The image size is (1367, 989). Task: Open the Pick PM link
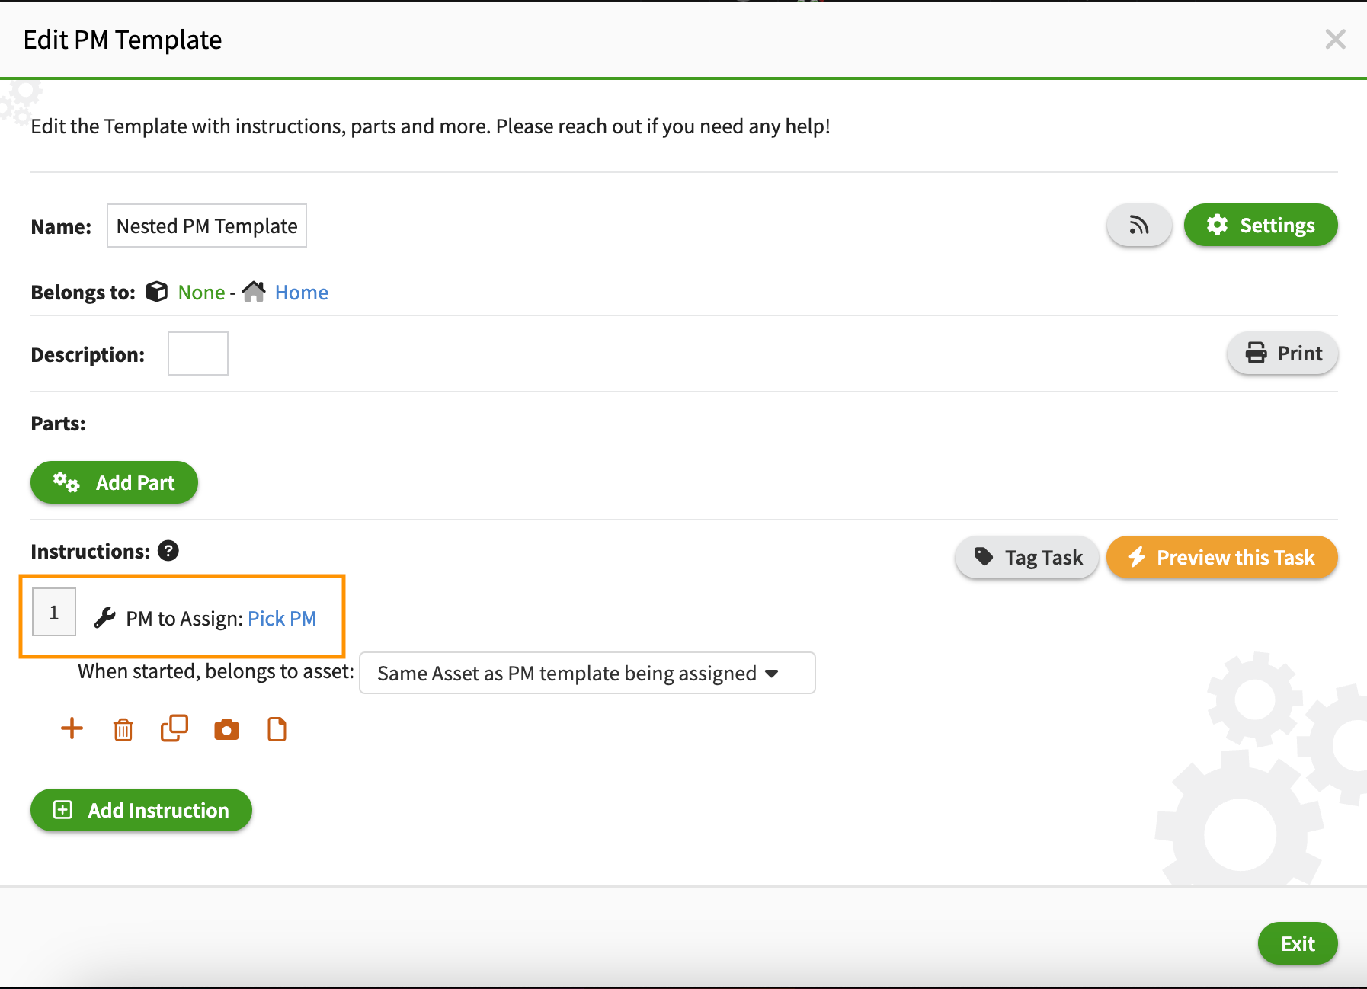point(282,618)
